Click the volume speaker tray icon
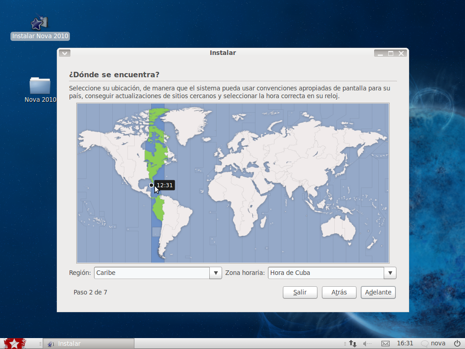 [x=367, y=344]
